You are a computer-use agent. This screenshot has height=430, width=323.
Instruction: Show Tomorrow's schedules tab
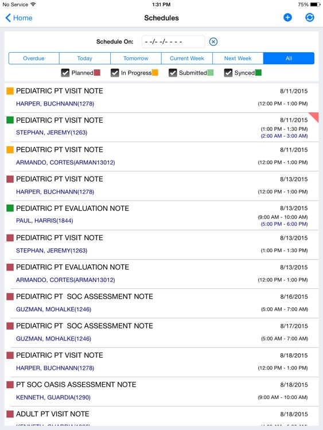click(x=135, y=58)
